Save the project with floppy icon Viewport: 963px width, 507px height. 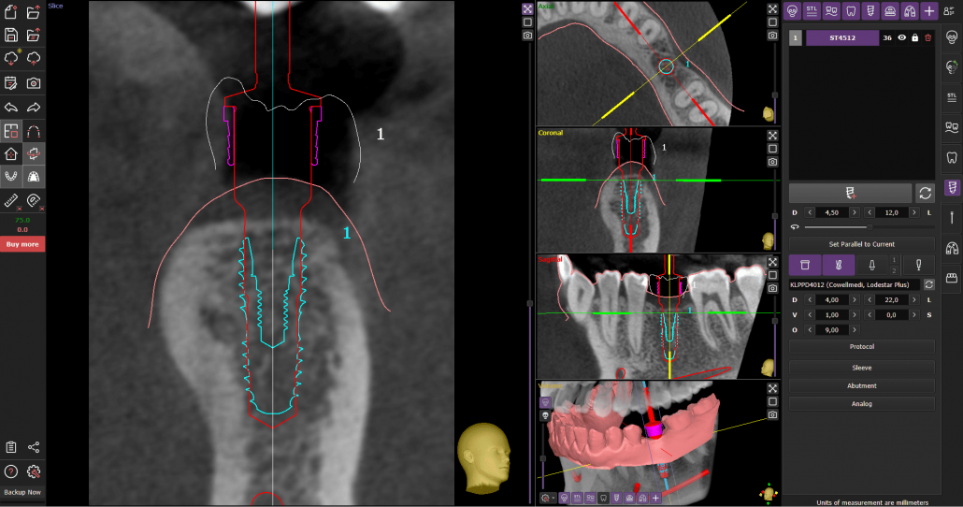point(11,35)
